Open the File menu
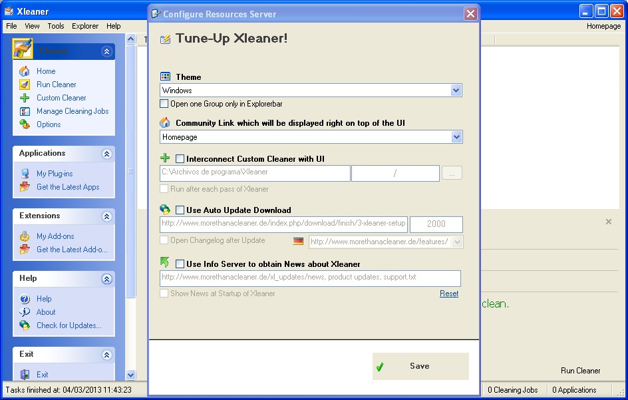628x400 pixels. (x=11, y=26)
